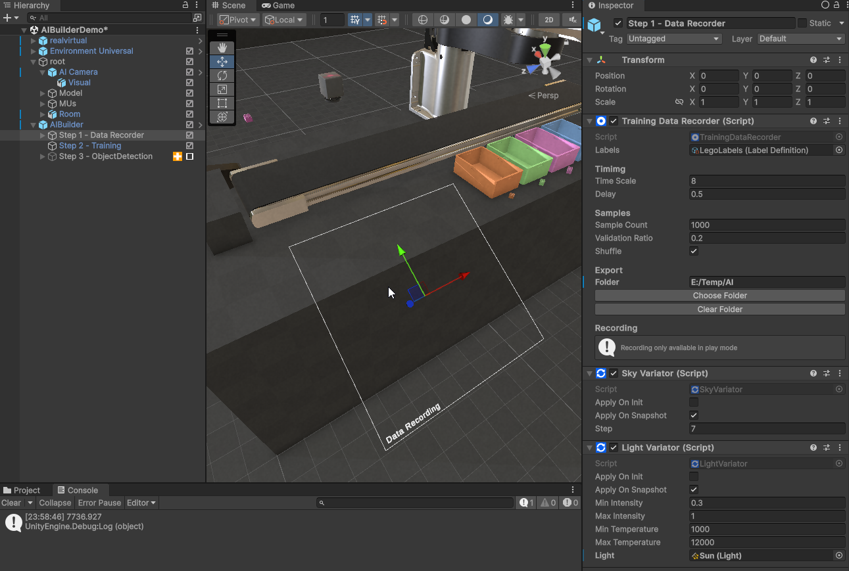
Task: Open the Tag dropdown
Action: pos(674,39)
